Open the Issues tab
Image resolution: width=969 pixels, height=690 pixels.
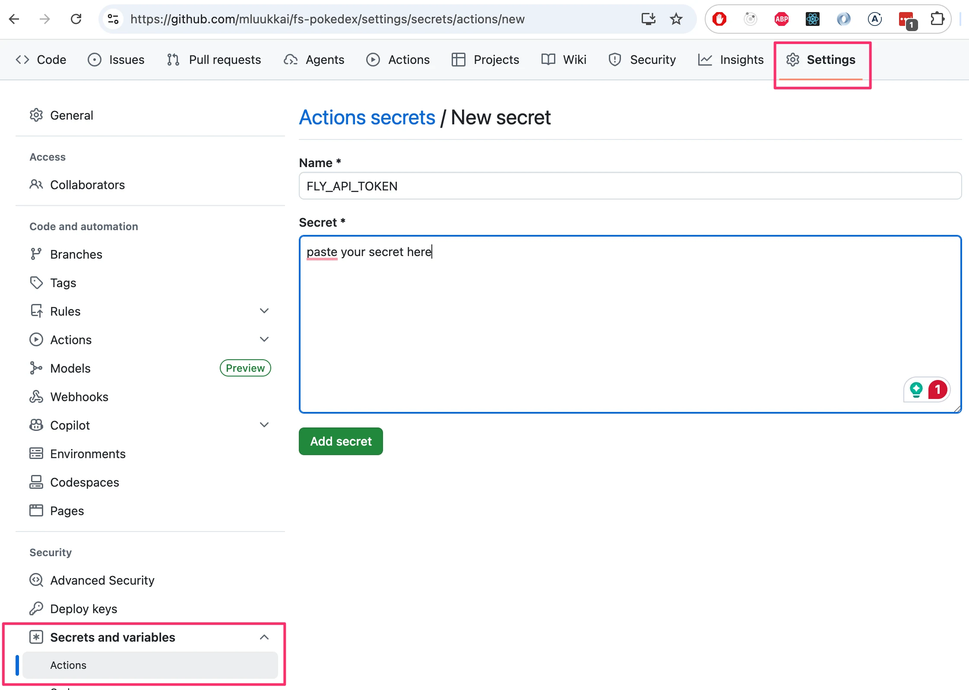click(x=116, y=60)
